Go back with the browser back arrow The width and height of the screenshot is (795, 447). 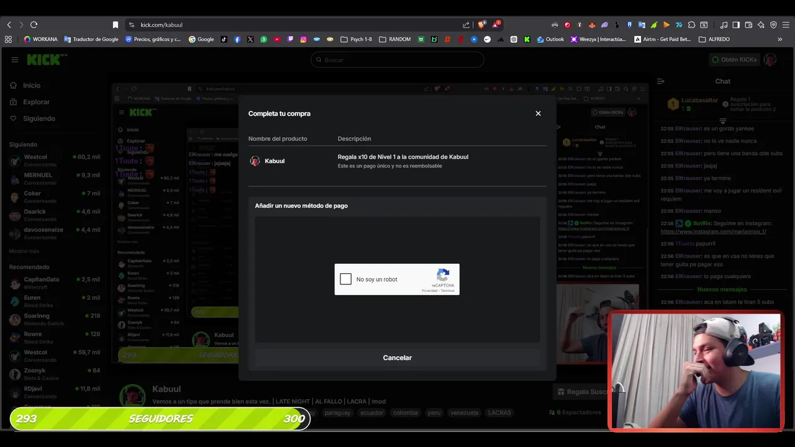(9, 25)
